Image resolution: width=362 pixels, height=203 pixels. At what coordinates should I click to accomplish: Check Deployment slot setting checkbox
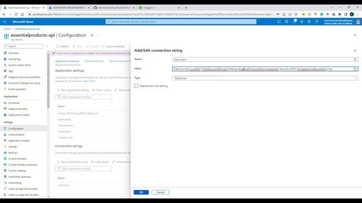point(136,86)
